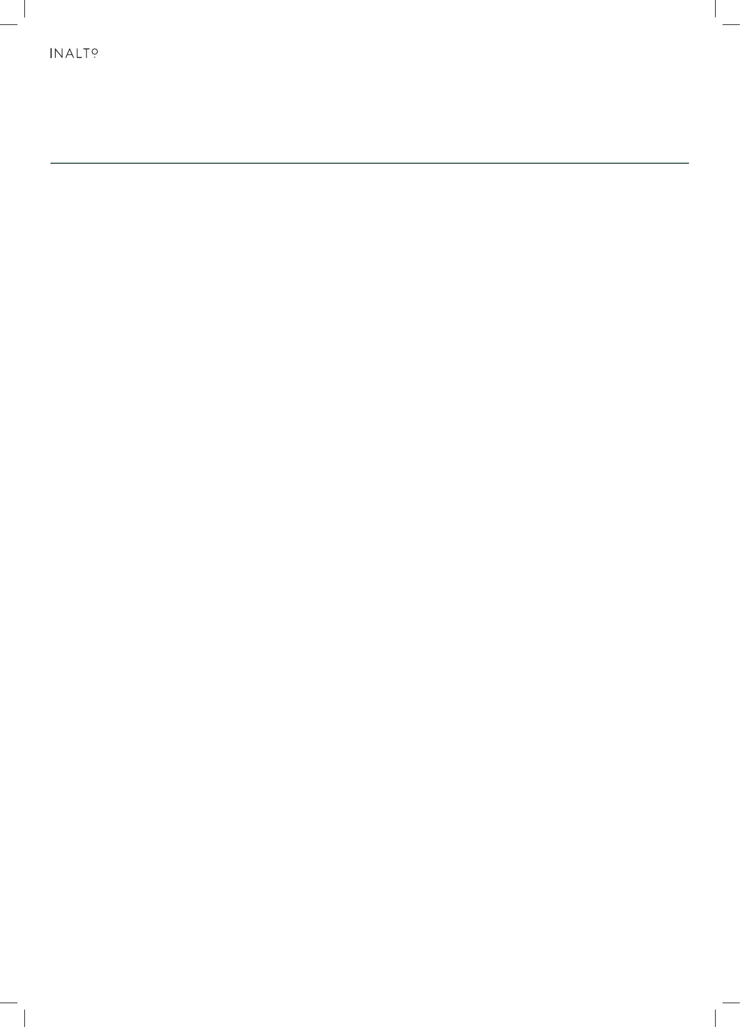Click the INALTO logo
Image resolution: width=740 pixels, height=1027 pixels.
click(74, 53)
